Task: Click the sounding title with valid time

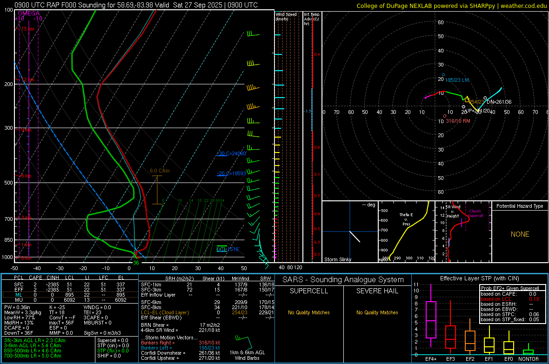Action: tap(136, 5)
